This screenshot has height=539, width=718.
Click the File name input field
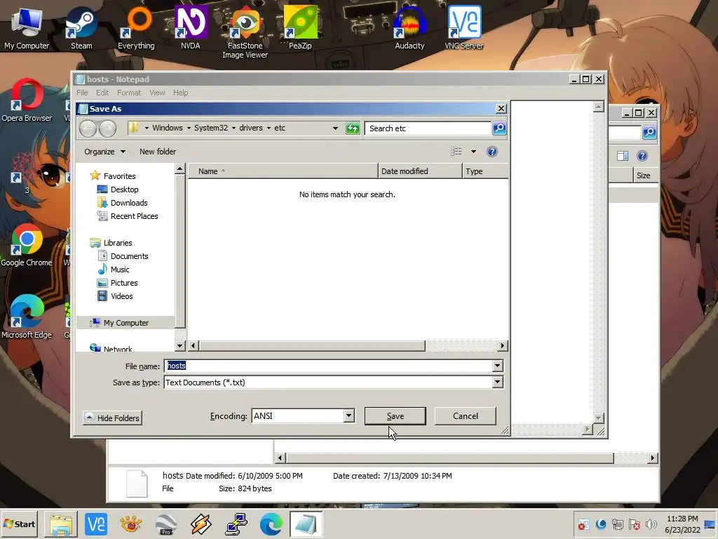[x=328, y=366]
